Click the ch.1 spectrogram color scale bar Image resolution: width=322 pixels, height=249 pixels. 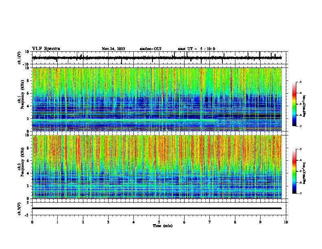[x=294, y=104]
